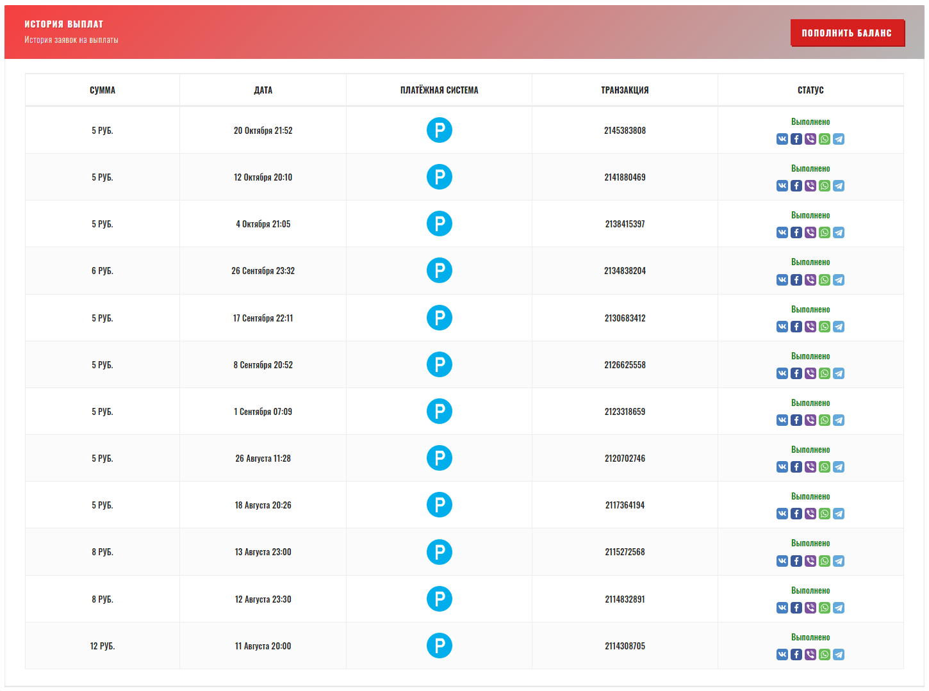
Task: Click the СУММА column header
Action: pyautogui.click(x=103, y=90)
